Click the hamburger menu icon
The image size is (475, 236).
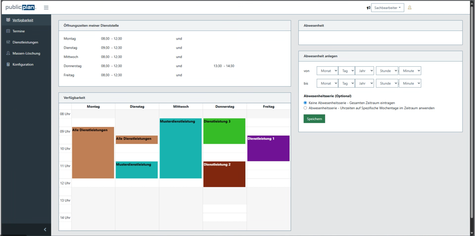coord(46,8)
